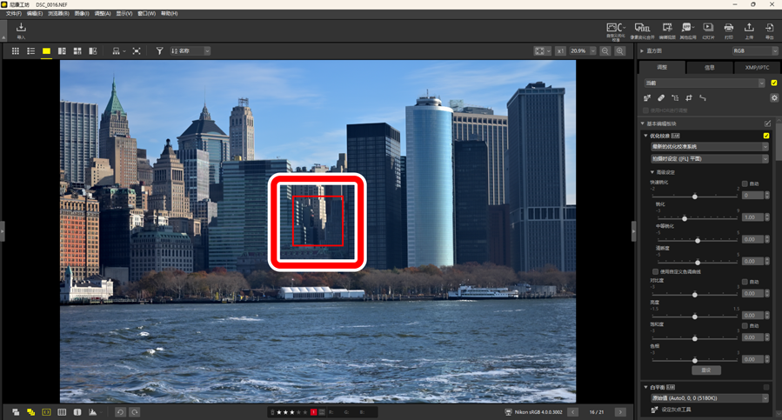Click the 导入 (Import) icon
This screenshot has height=420, width=782.
click(21, 30)
